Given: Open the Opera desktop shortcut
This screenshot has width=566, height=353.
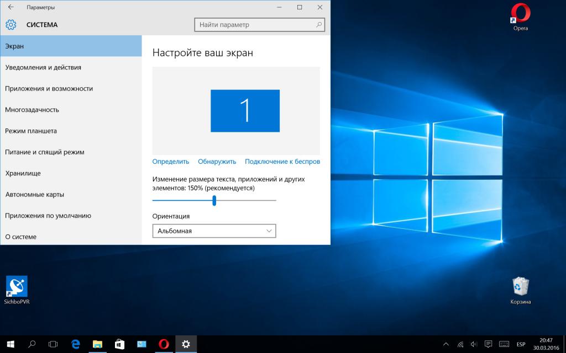Looking at the screenshot, I should tap(521, 17).
